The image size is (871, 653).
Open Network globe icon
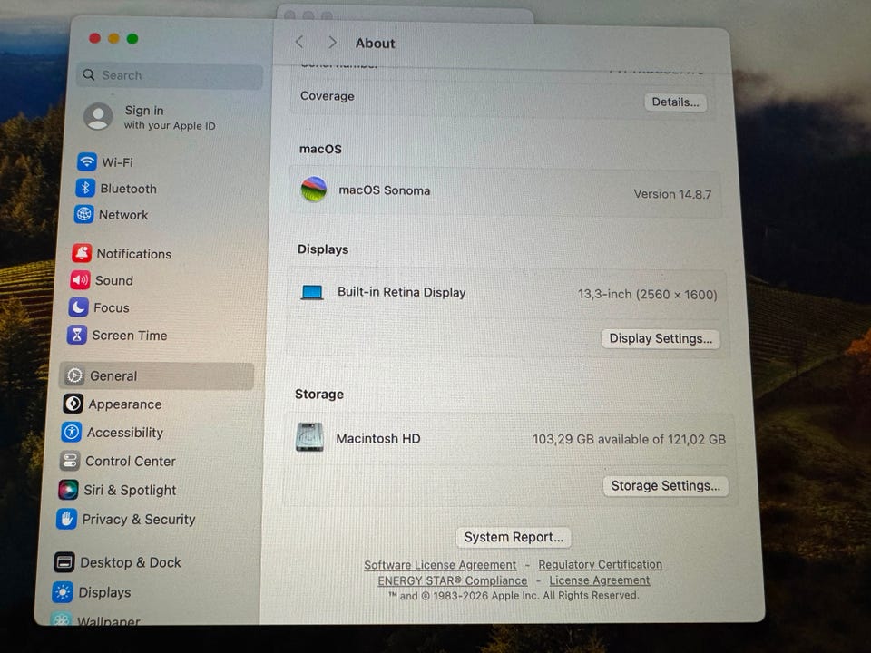pos(83,214)
